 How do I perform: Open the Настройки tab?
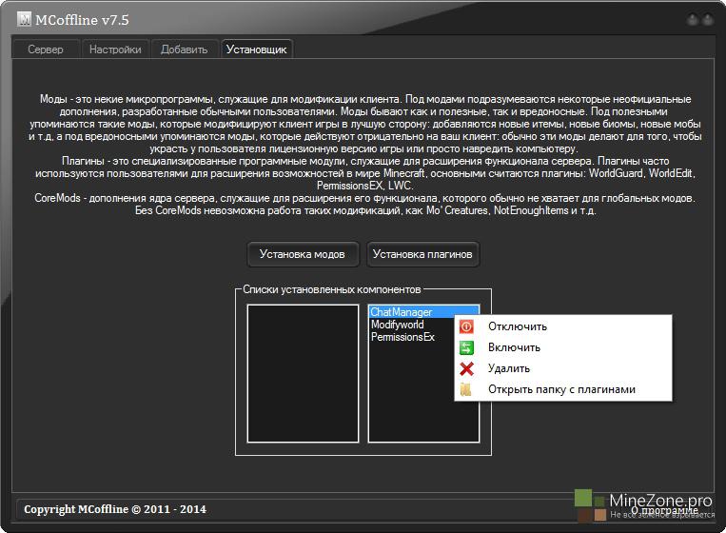click(115, 49)
